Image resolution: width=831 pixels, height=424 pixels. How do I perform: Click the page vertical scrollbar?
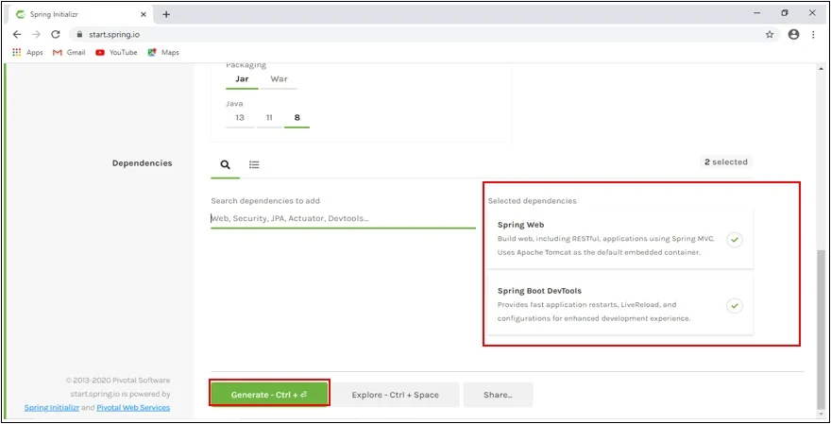821,329
